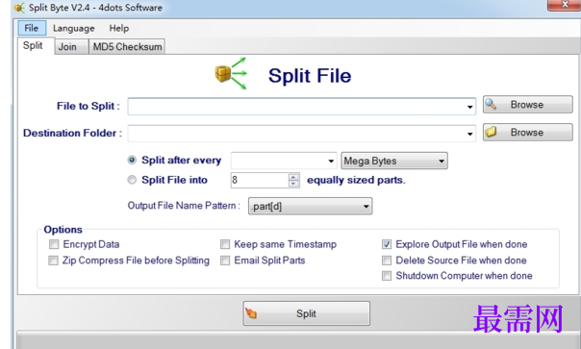This screenshot has width=581, height=349.
Task: Close the Split Byte window
Action: [565, 5]
